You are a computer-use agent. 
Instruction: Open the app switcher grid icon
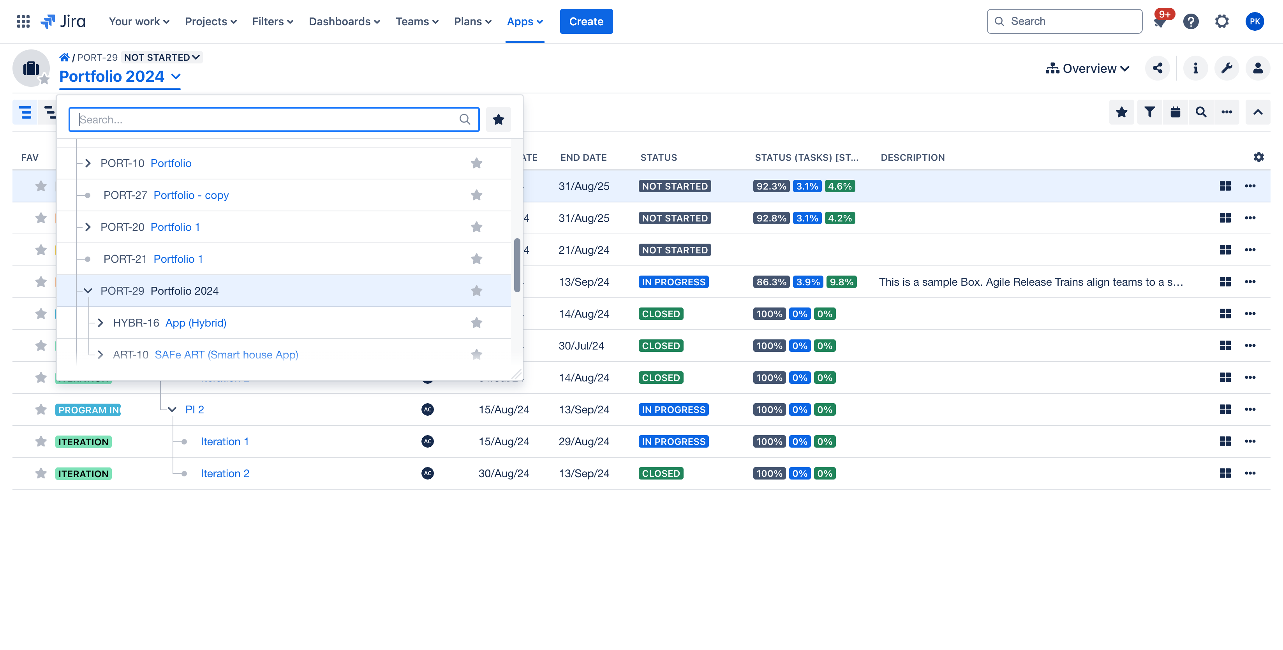point(23,21)
